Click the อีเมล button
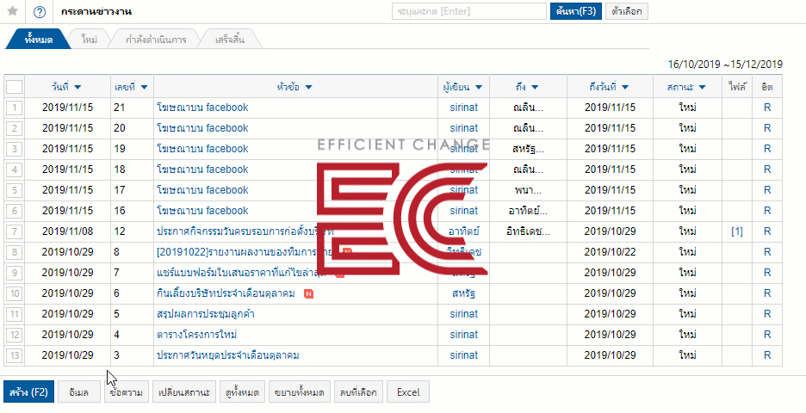The height and width of the screenshot is (413, 806). 78,392
